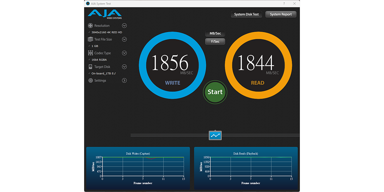Click the AJA System Test title bar icon
384x192 pixels.
tap(88, 3)
